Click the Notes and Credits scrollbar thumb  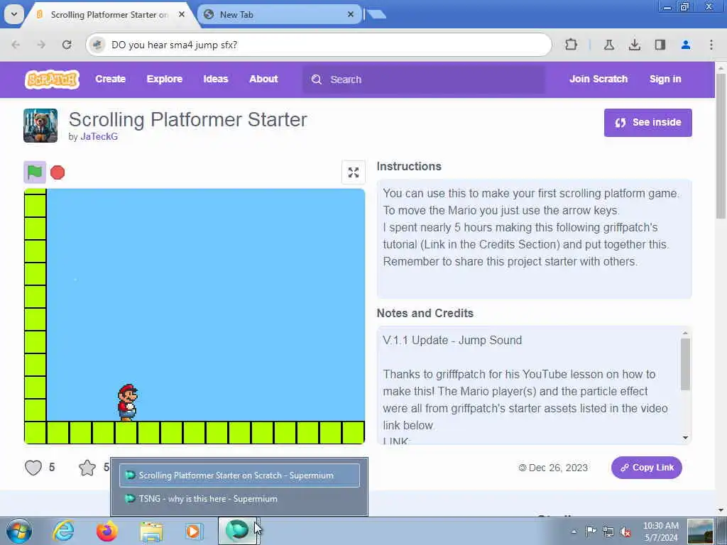click(x=685, y=364)
